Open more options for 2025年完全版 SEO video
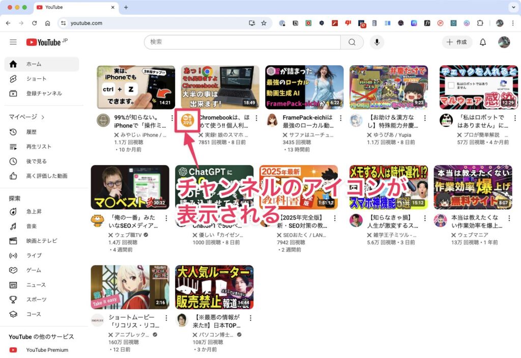521x358 pixels. (335, 218)
